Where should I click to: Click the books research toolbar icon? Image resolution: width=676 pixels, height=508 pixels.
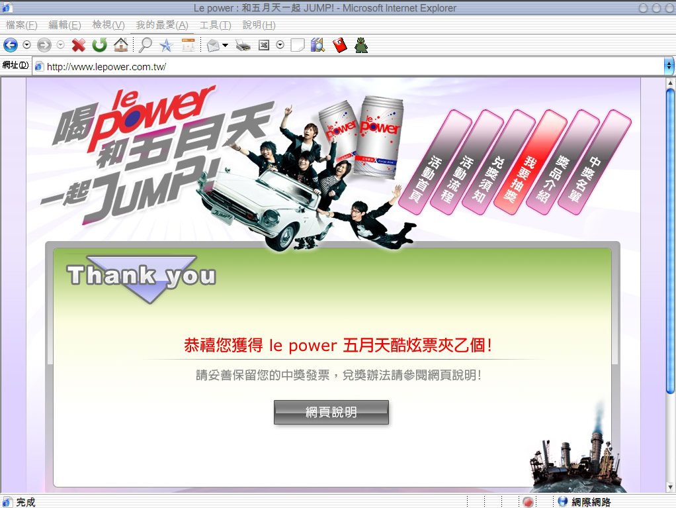click(x=317, y=45)
